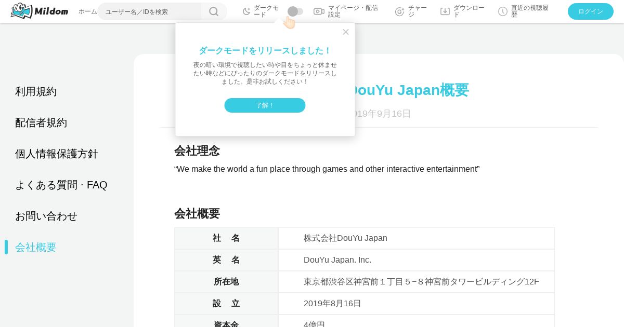Click the 会社概要 section heading
This screenshot has width=624, height=327.
197,213
